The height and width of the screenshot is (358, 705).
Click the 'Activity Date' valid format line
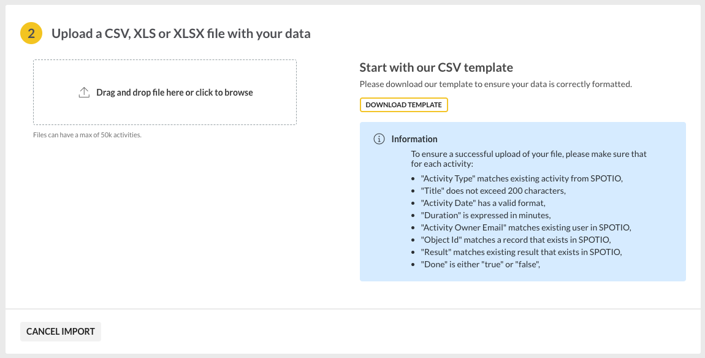click(483, 203)
